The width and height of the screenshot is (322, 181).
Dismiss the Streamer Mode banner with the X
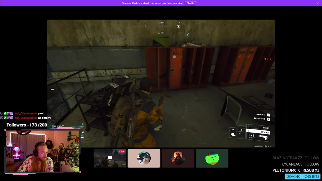click(317, 3)
